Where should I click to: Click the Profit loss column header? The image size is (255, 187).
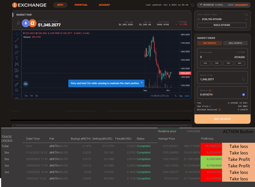tap(207, 139)
